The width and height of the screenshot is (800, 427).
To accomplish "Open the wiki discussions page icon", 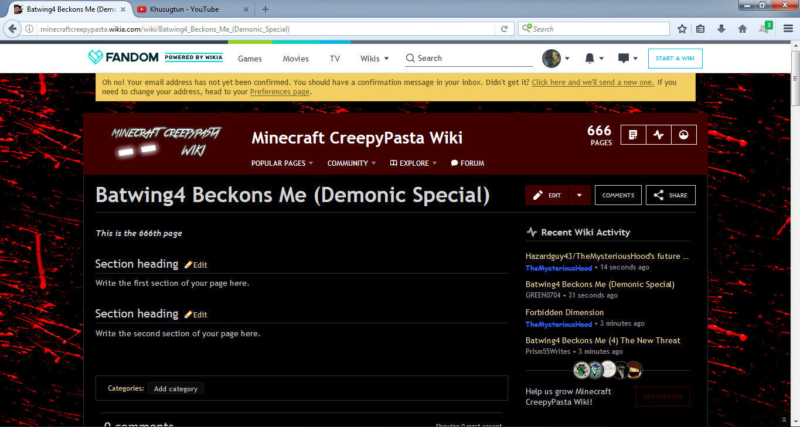I will pyautogui.click(x=633, y=135).
